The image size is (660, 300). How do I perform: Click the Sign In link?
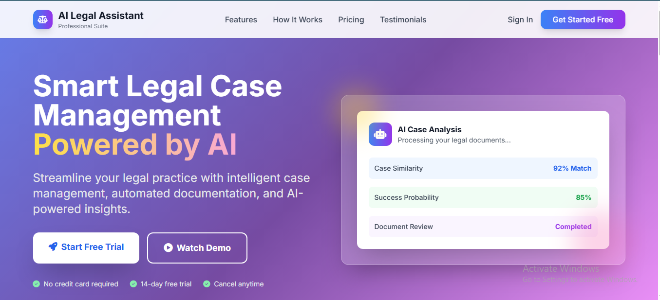[520, 19]
